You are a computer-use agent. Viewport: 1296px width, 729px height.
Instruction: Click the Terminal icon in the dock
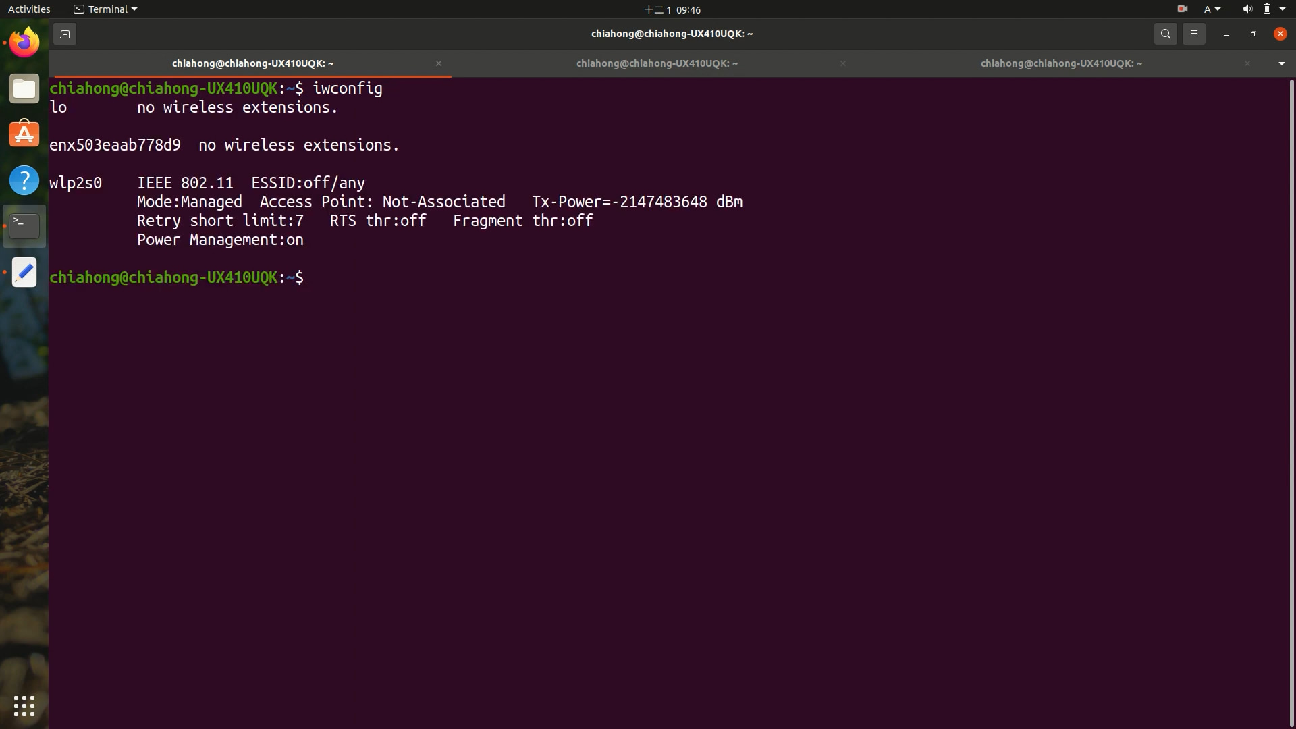pyautogui.click(x=24, y=226)
